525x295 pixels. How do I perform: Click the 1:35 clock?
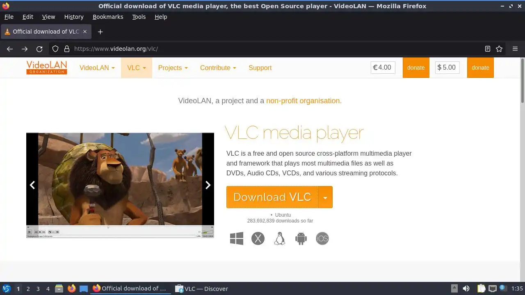coord(517,288)
